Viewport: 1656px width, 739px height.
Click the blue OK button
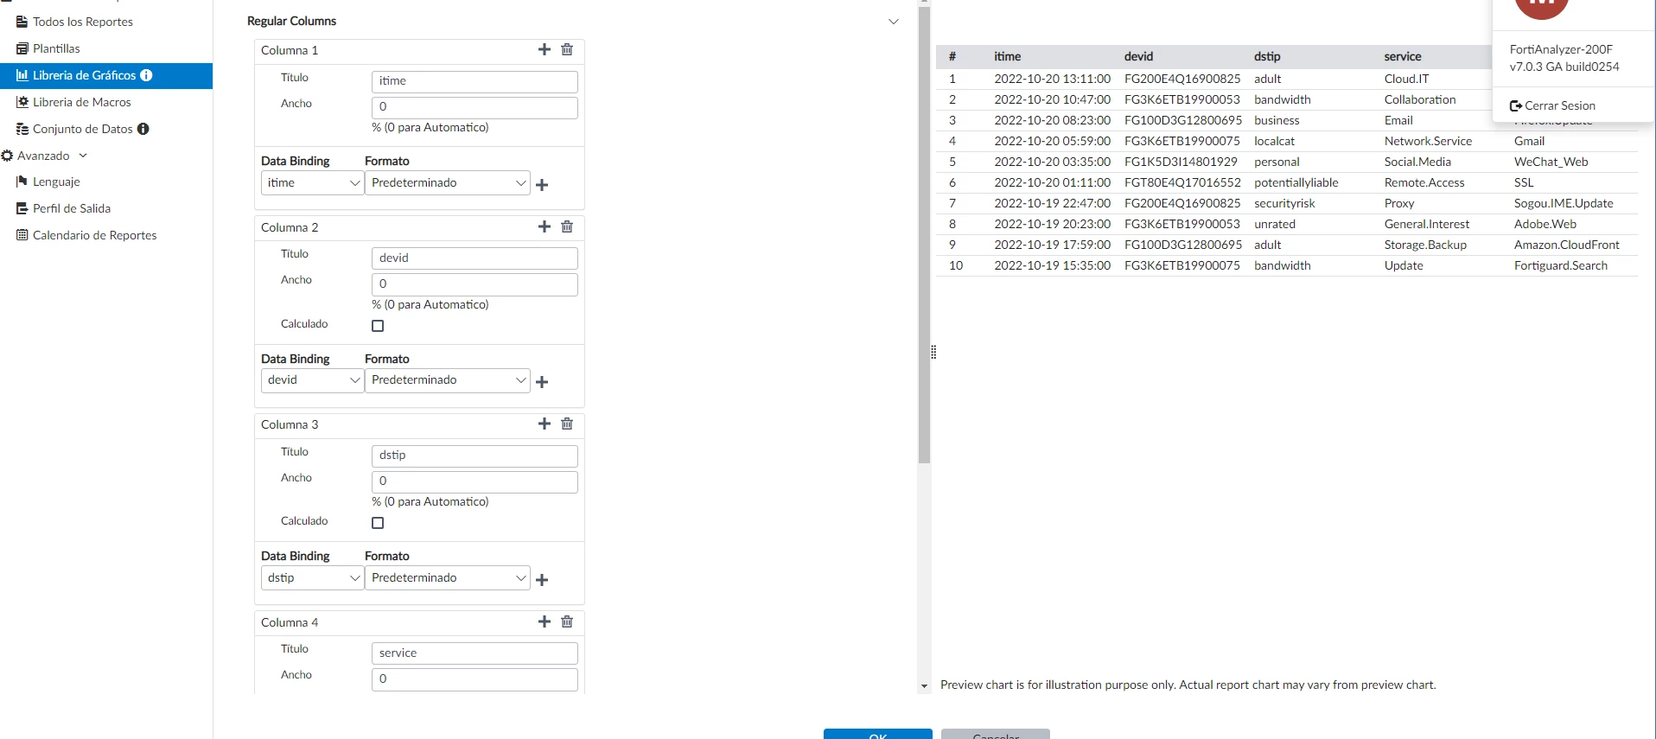click(877, 734)
